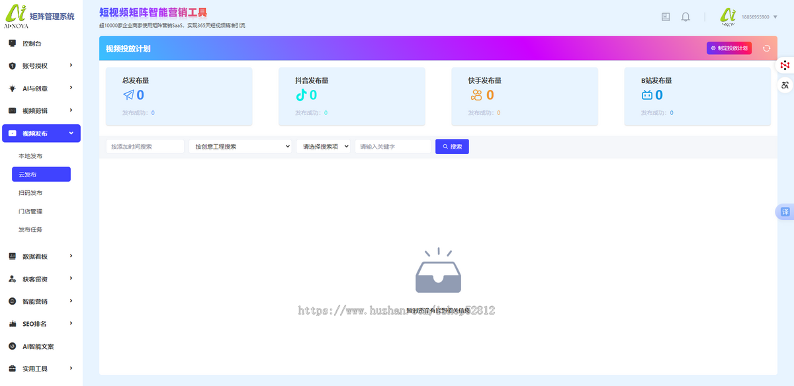Click the 搜索 button
This screenshot has height=386, width=794.
click(452, 147)
